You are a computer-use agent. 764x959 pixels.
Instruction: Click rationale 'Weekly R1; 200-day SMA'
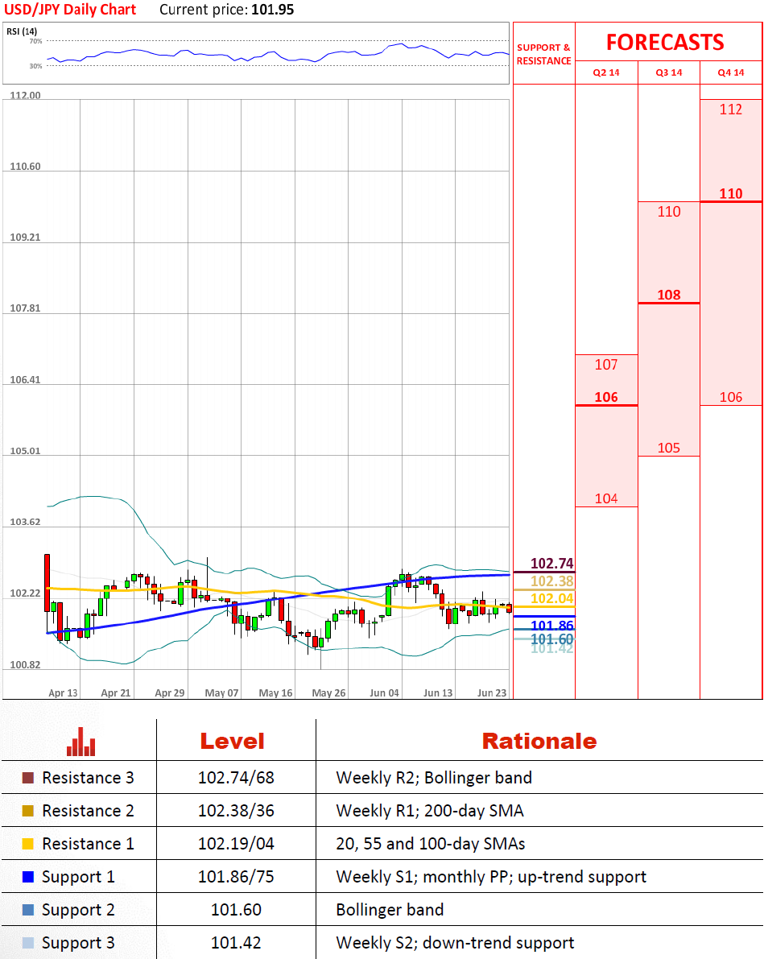pyautogui.click(x=430, y=811)
